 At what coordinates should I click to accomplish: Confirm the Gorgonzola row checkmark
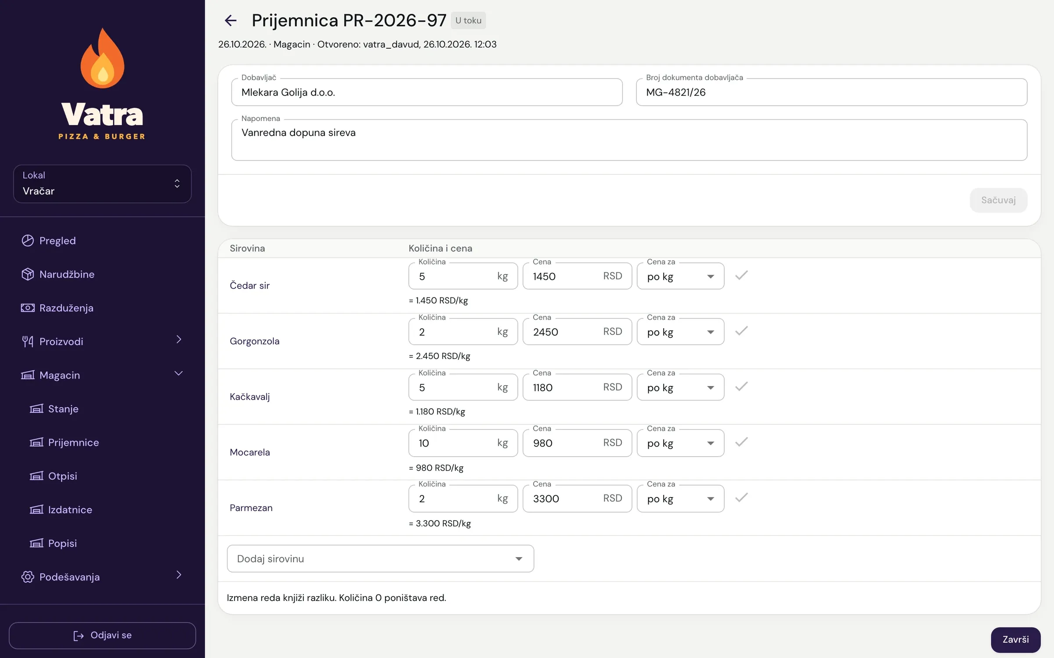pyautogui.click(x=741, y=331)
